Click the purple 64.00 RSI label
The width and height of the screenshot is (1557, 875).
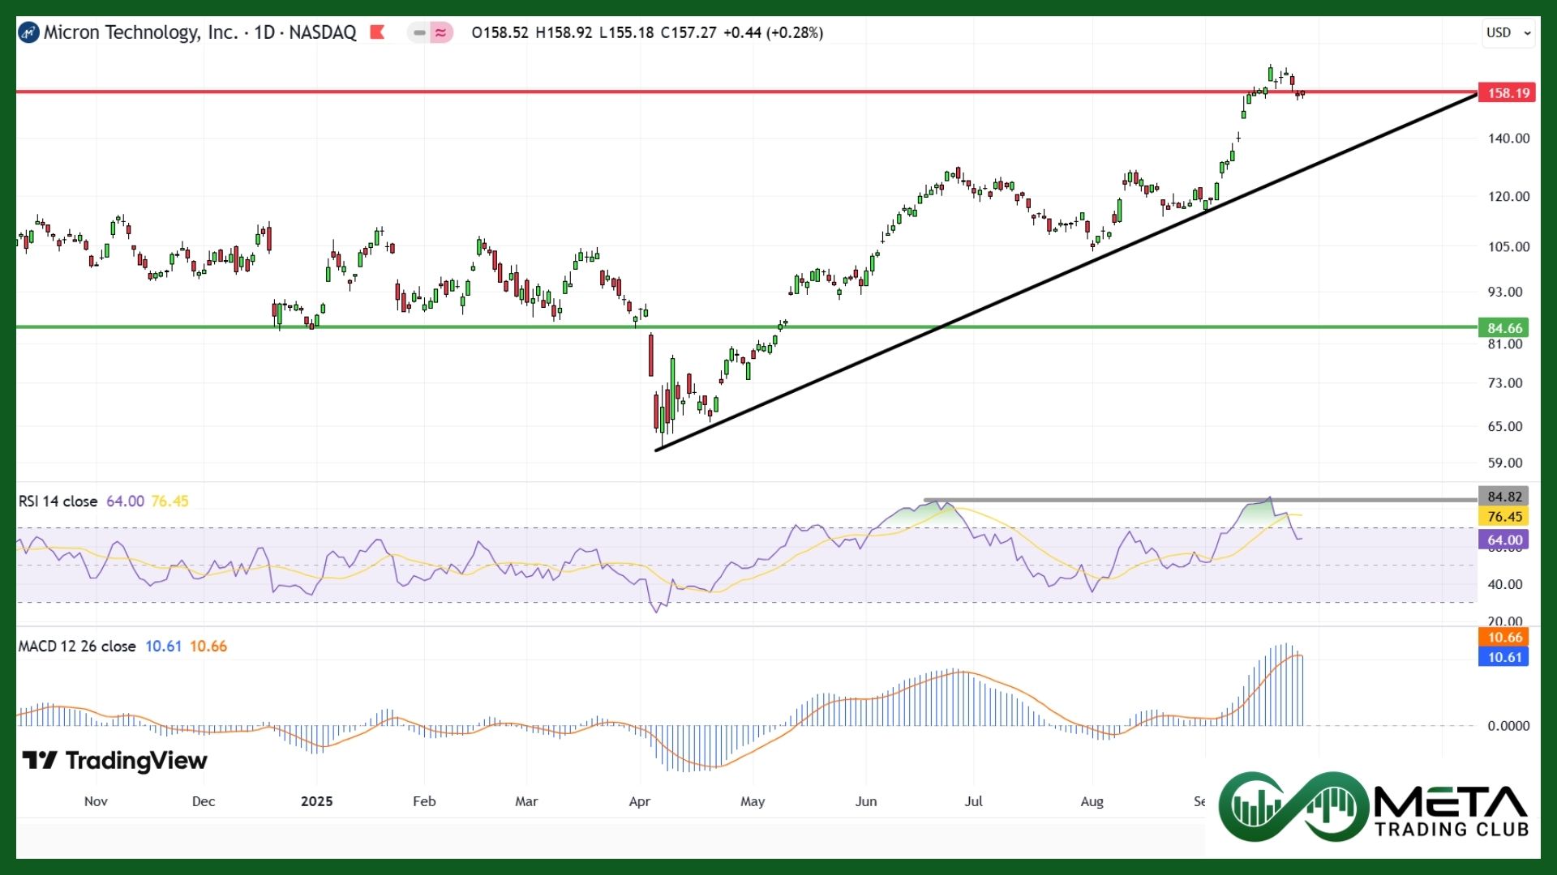[x=1504, y=540]
